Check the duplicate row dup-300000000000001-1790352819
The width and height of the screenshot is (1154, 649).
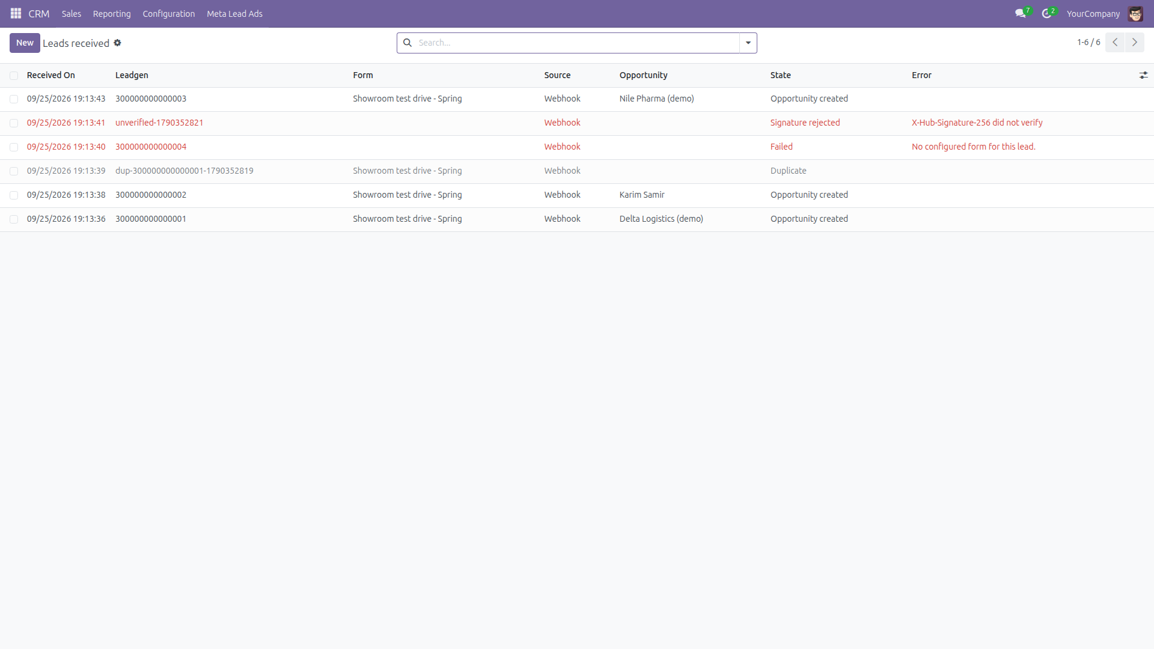pos(14,171)
